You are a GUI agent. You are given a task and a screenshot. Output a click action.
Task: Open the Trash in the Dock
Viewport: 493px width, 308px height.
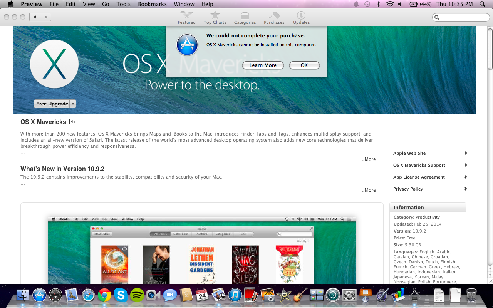[x=471, y=295]
